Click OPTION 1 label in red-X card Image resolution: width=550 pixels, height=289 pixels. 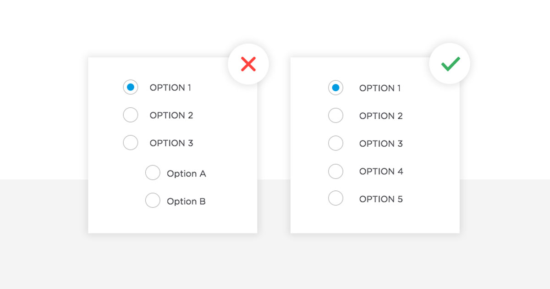[x=170, y=88]
